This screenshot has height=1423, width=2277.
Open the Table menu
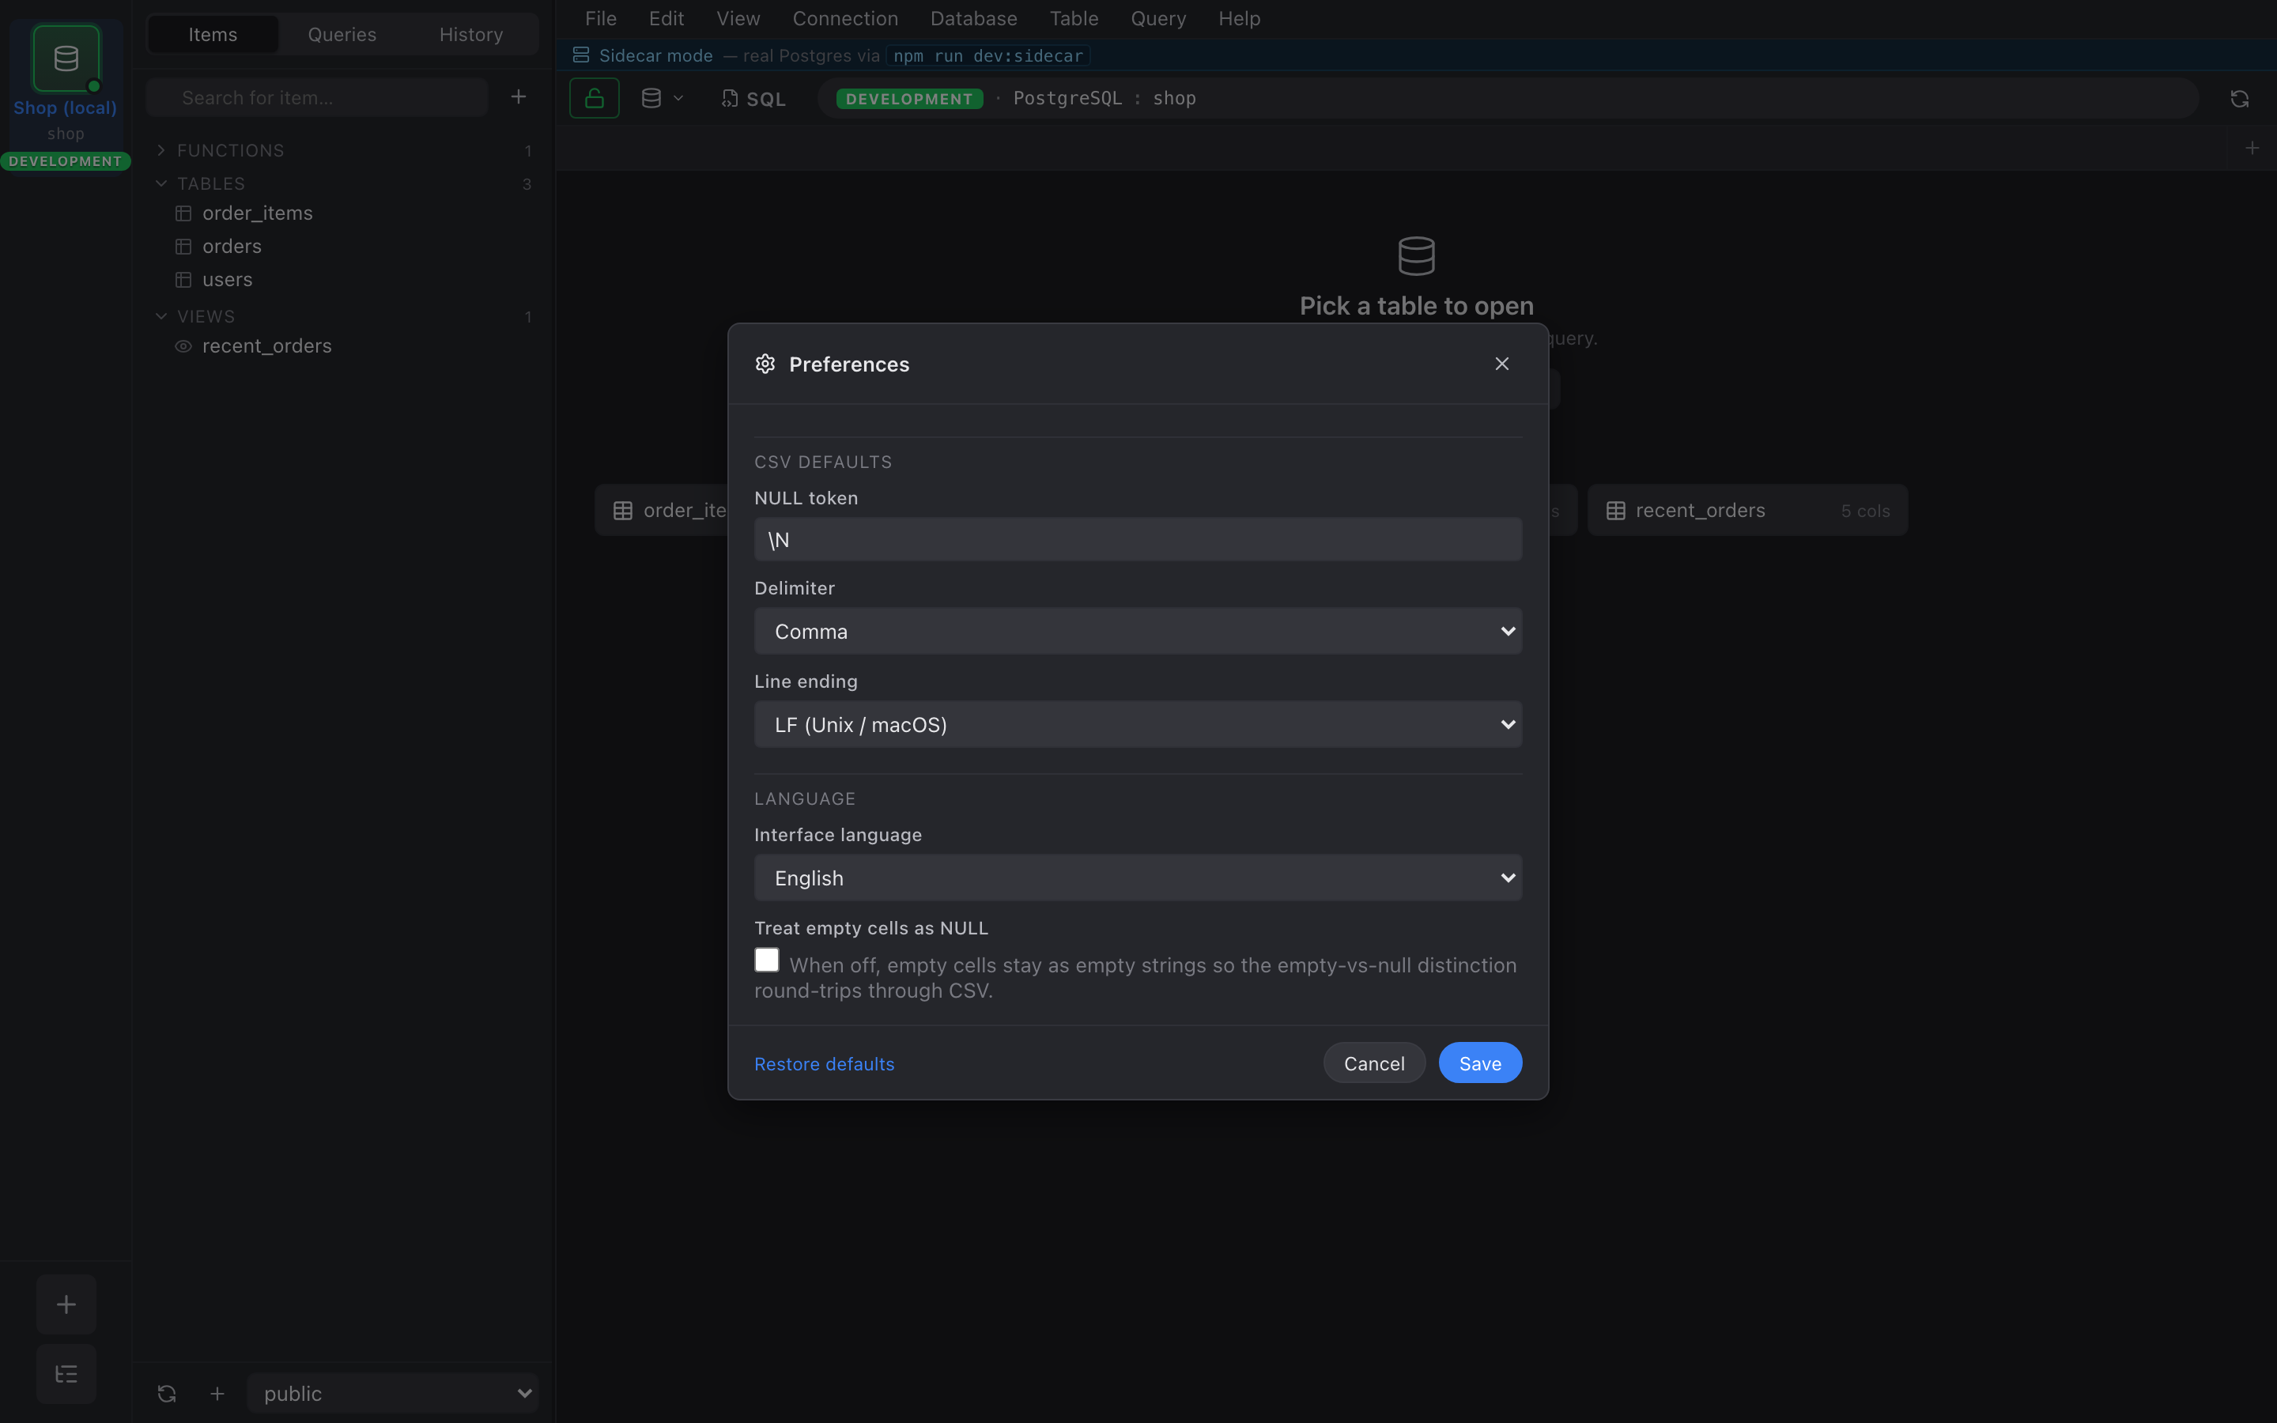point(1074,19)
